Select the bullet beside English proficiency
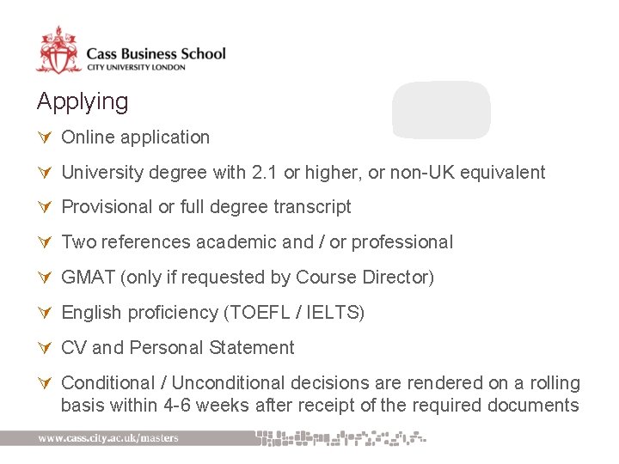 tap(45, 312)
